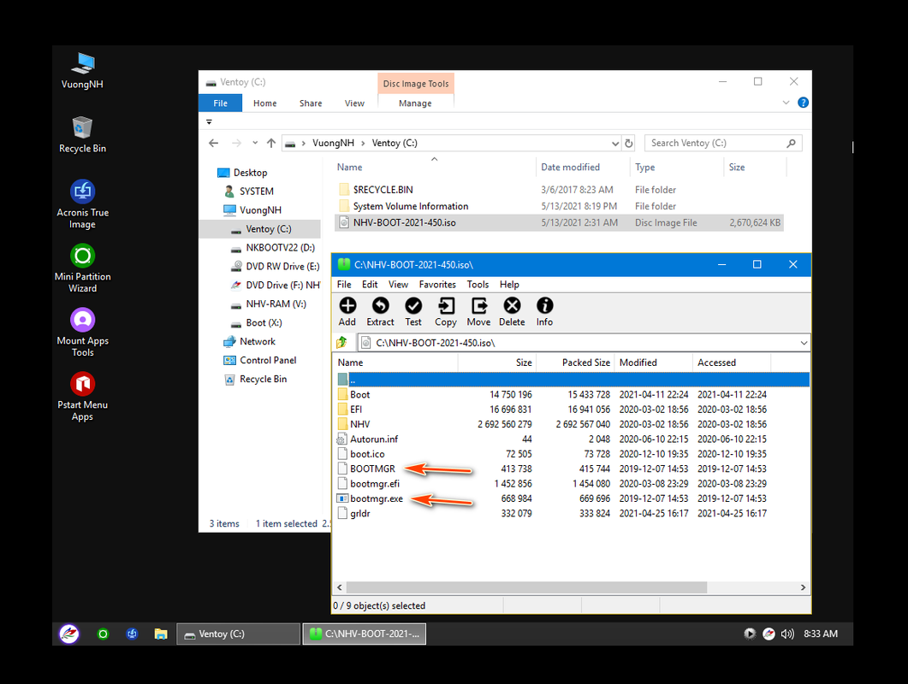Click the Add toolbar icon in 7-Zip
Image resolution: width=908 pixels, height=684 pixels.
tap(347, 305)
